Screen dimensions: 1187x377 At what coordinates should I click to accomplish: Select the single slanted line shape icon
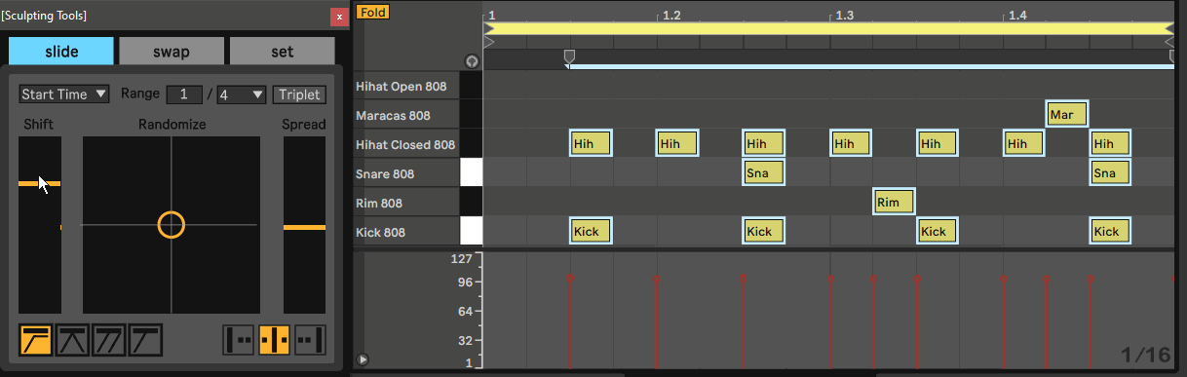146,340
